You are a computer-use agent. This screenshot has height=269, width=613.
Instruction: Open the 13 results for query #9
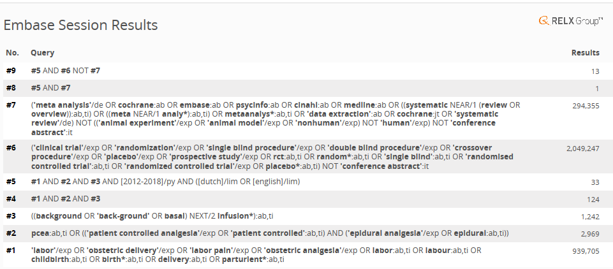point(595,71)
